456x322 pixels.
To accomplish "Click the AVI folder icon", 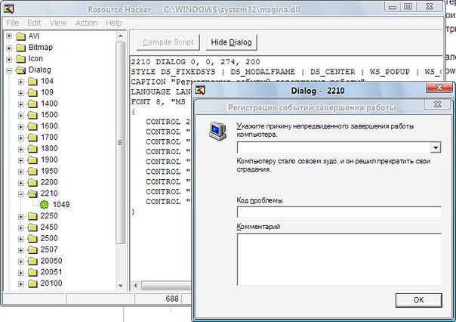I will (20, 36).
